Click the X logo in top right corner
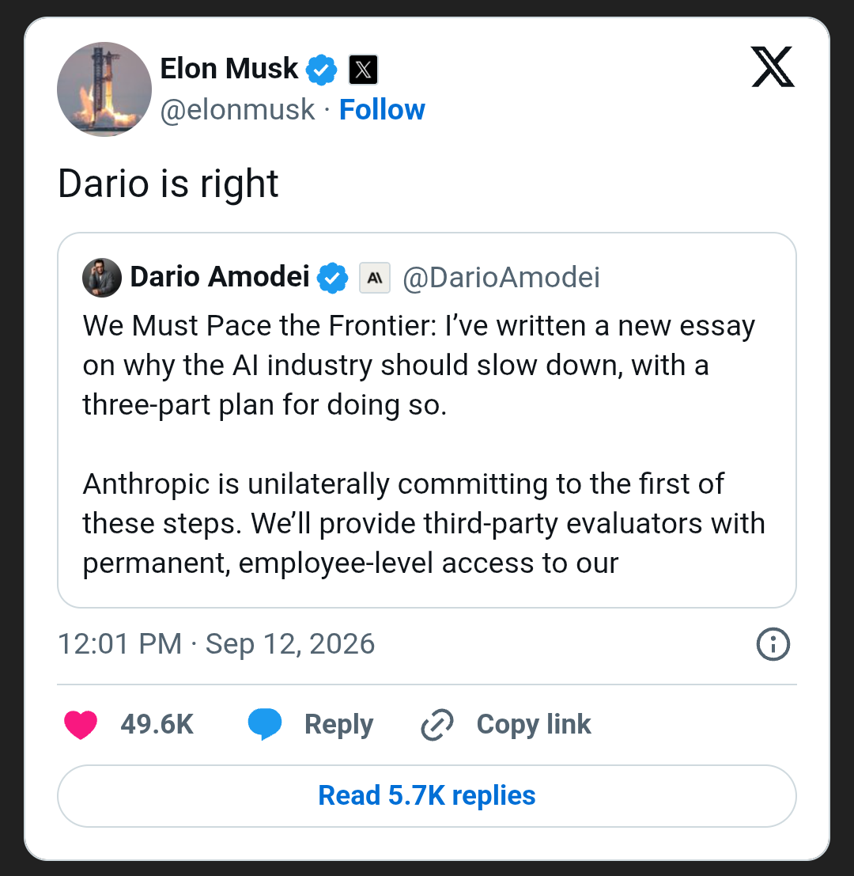Image resolution: width=854 pixels, height=876 pixels. click(773, 67)
